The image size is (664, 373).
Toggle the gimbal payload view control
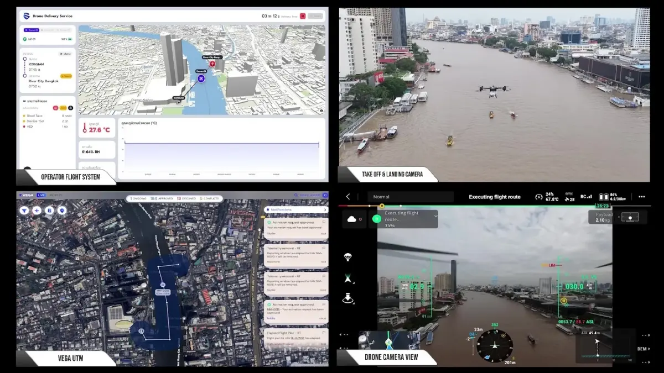[x=630, y=217]
